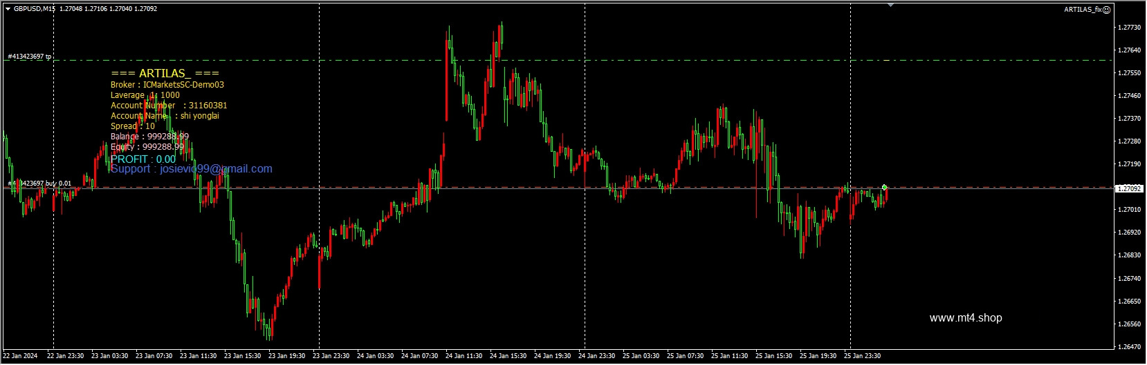Click the 1.27730 price scale label
The height and width of the screenshot is (365, 1147).
[x=1129, y=28]
